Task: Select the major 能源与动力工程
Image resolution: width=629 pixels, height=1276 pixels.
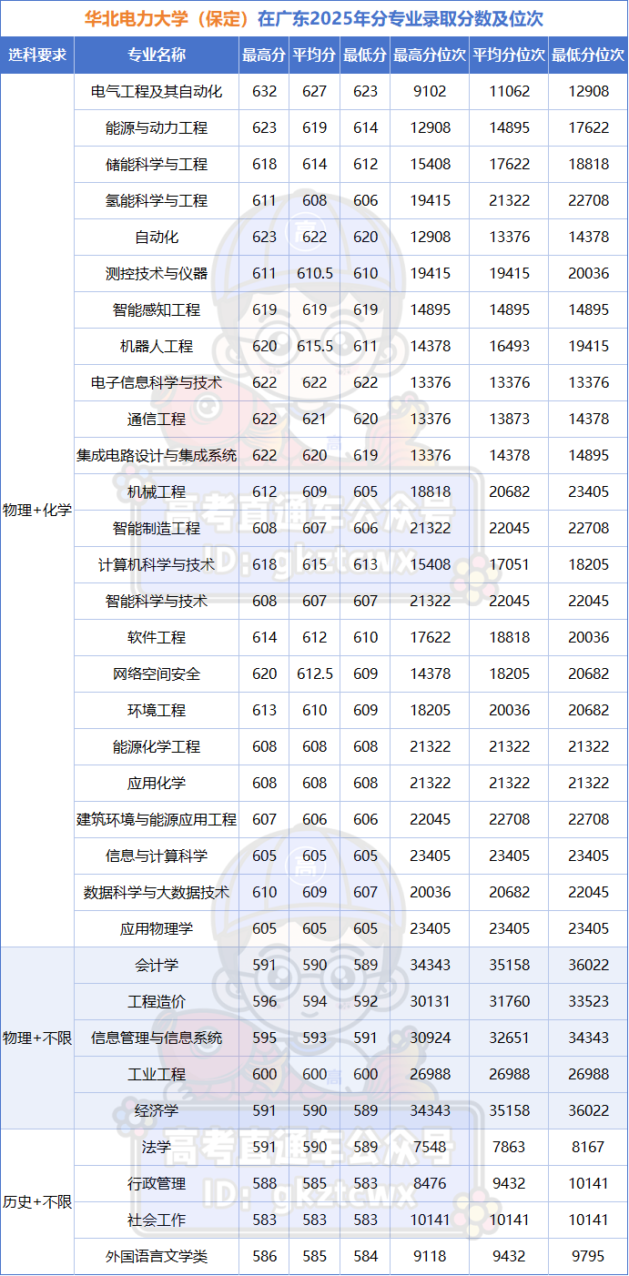Action: tap(157, 127)
